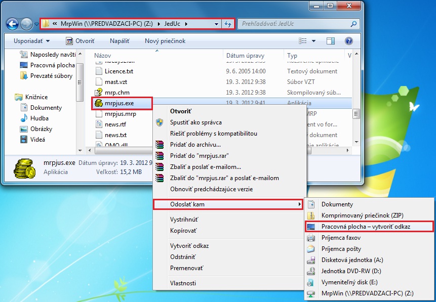Click MrpWin (\\PREDVADZACI-PC) (Z:) breadcrumb

(107, 24)
